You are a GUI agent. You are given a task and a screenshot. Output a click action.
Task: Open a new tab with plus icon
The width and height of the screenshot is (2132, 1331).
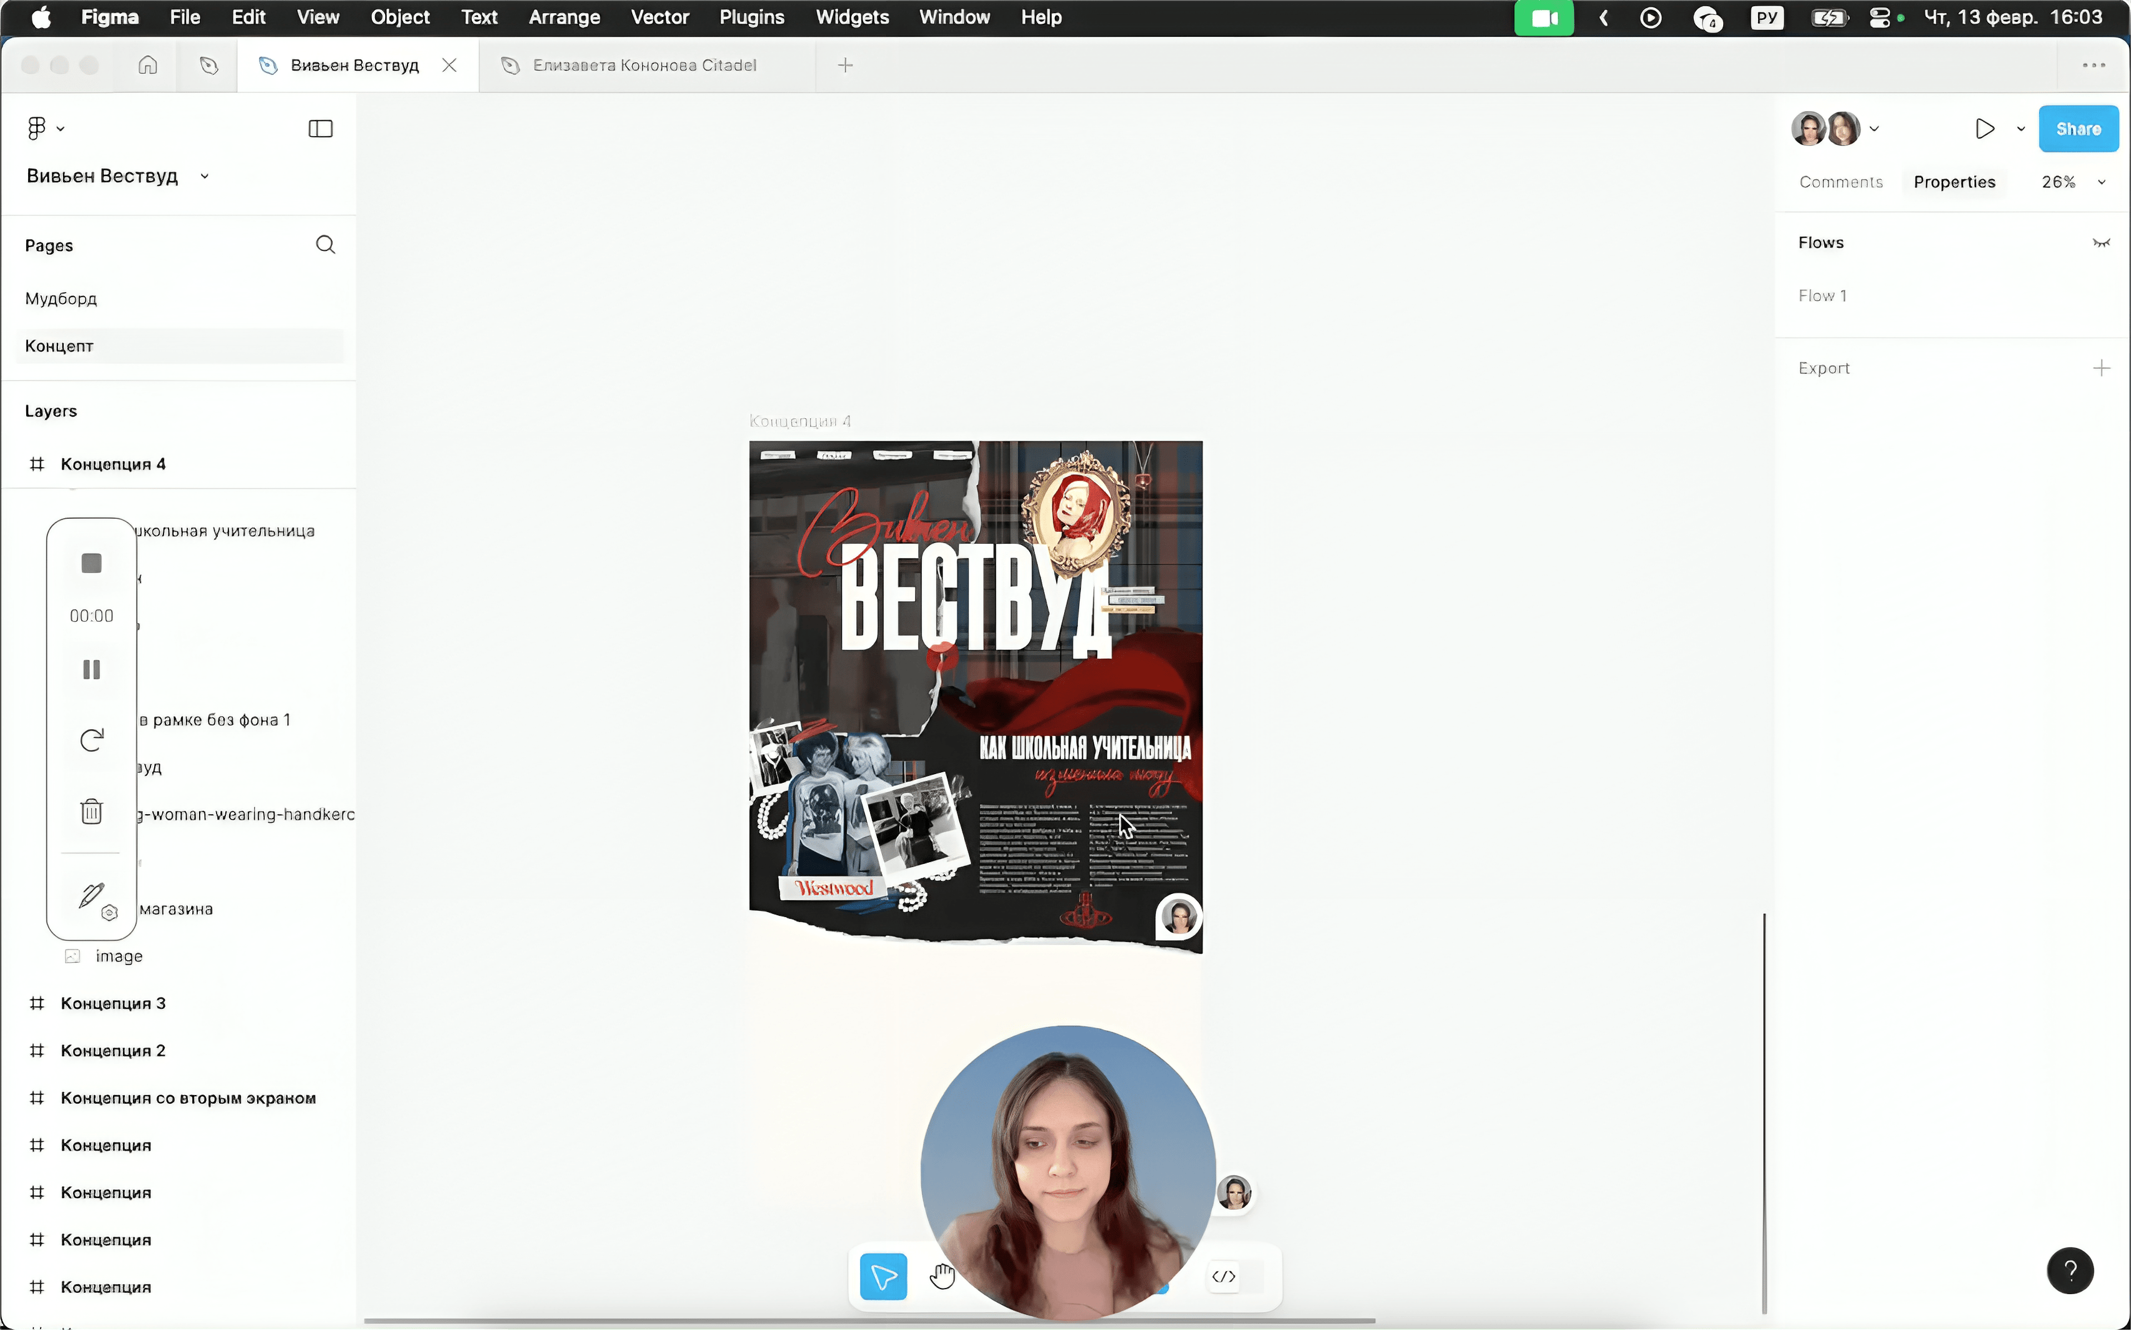pos(844,65)
